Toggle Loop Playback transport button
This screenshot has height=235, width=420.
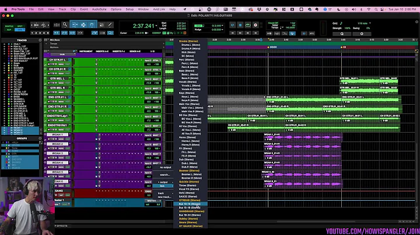point(248,25)
